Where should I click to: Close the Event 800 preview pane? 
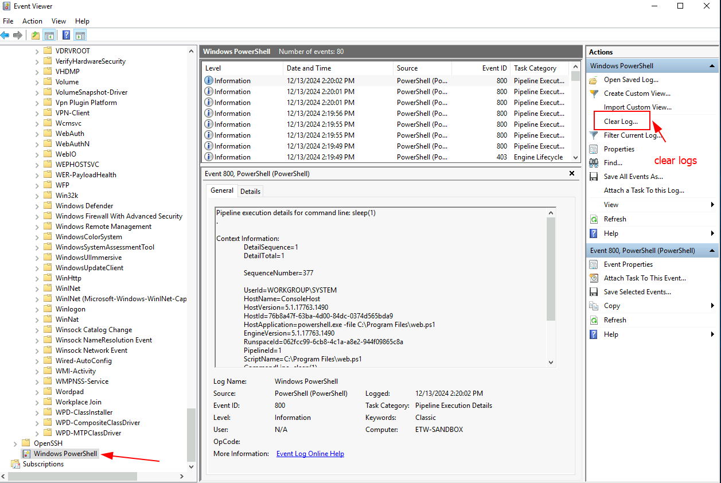coord(571,173)
